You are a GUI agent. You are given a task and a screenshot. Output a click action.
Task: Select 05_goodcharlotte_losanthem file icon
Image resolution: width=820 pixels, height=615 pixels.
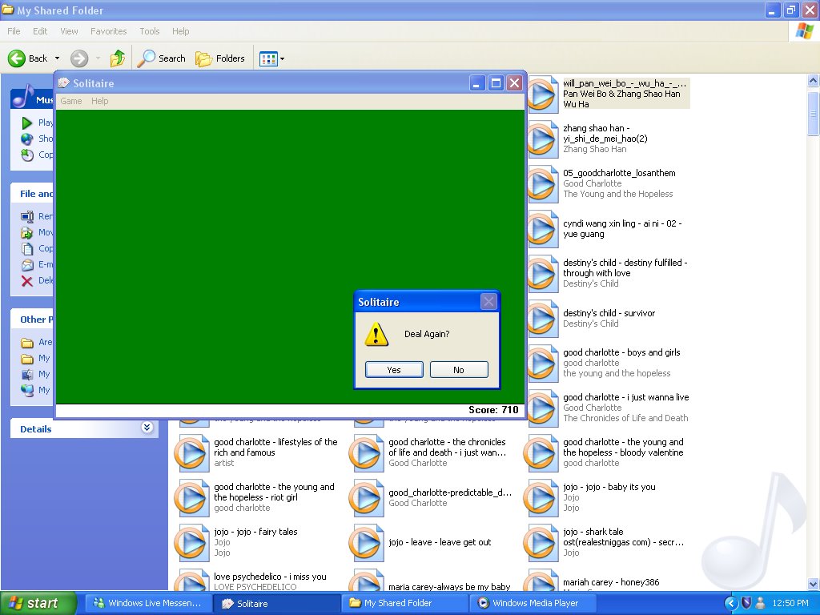point(543,184)
